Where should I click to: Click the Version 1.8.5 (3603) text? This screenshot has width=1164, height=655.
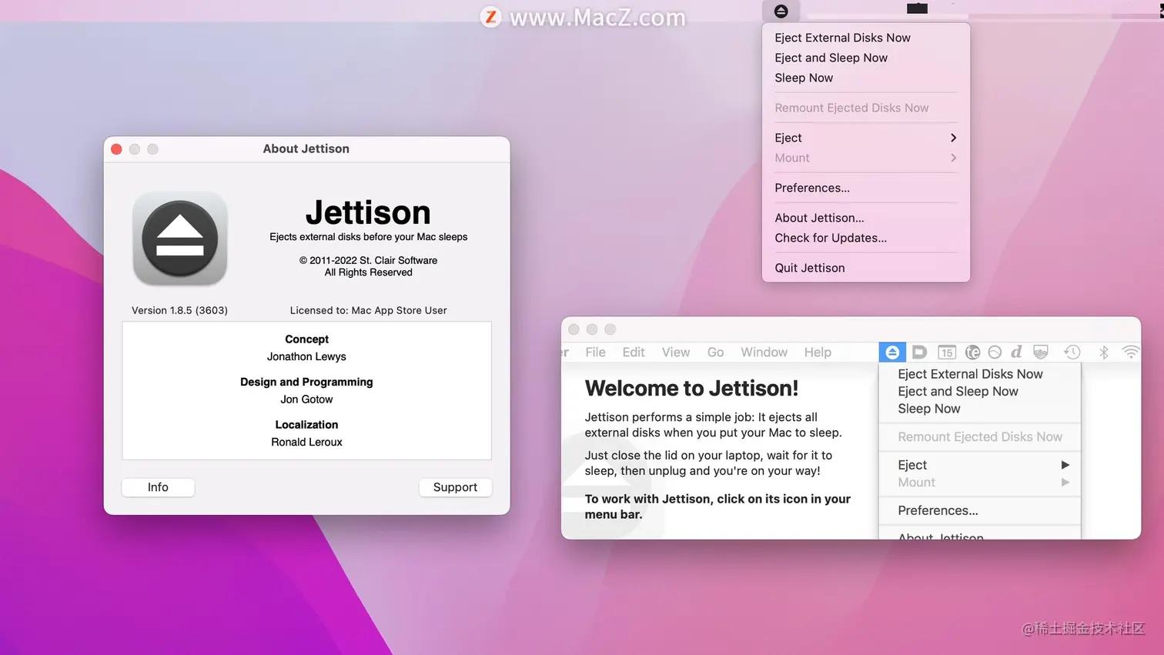pos(179,310)
